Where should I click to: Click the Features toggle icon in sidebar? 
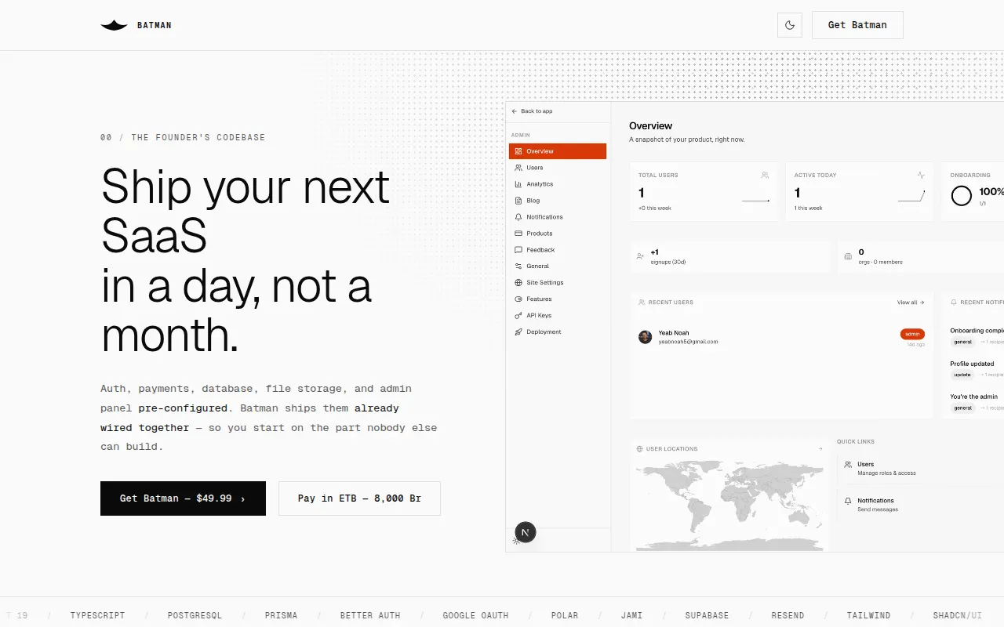pos(518,299)
